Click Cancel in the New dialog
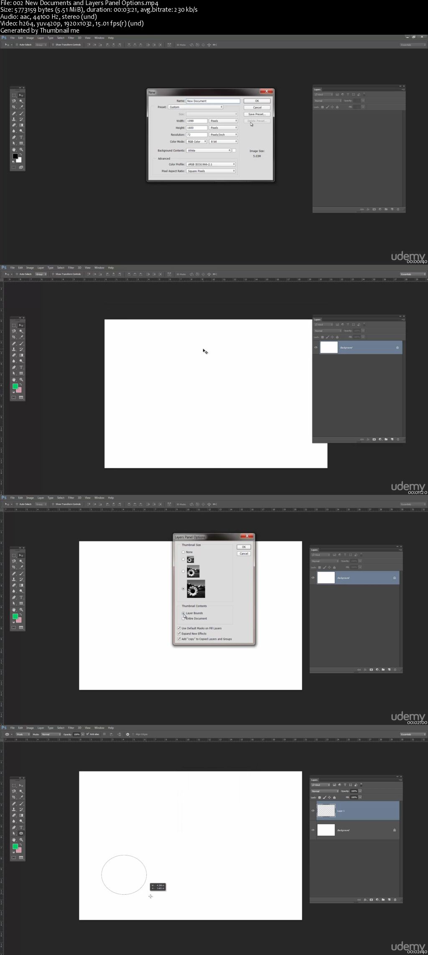The image size is (428, 955). (257, 108)
